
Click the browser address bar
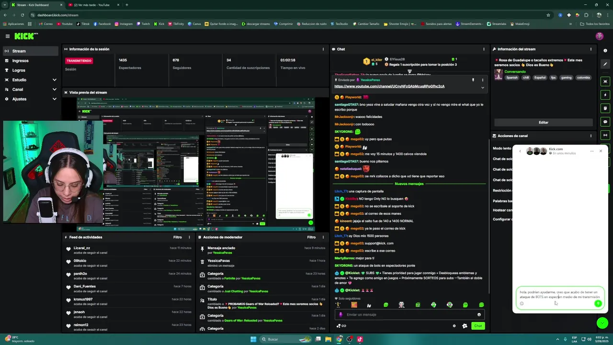click(287, 15)
